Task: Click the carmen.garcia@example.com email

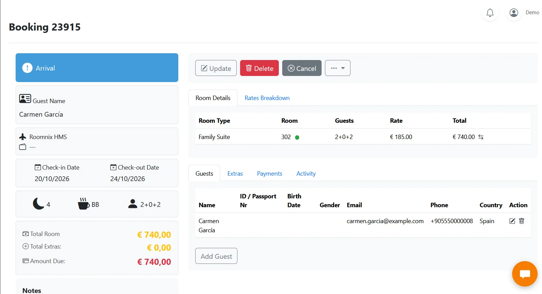Action: click(x=385, y=221)
